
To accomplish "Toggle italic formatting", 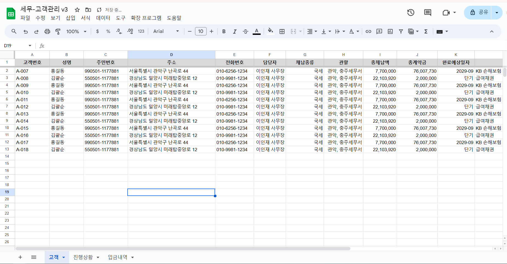I will tap(235, 32).
